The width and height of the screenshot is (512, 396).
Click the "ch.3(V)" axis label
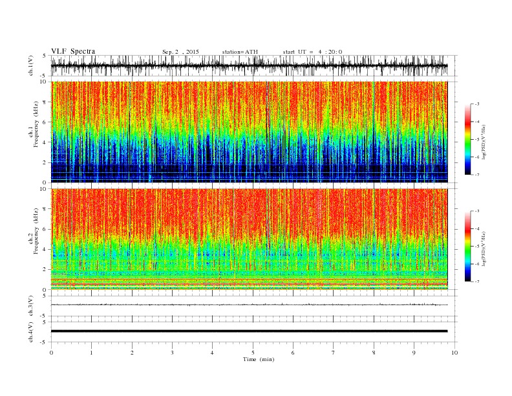(x=31, y=305)
